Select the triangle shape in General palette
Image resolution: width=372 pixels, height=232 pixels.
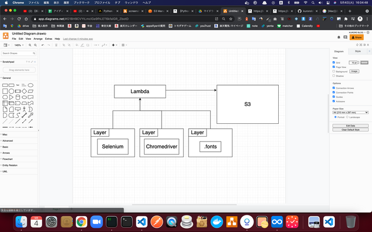coord(11,97)
